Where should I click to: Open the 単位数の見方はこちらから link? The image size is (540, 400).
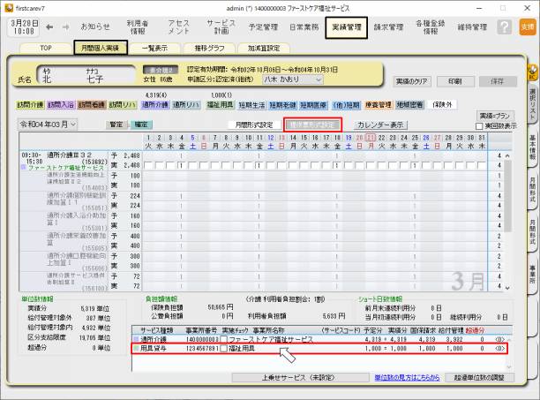tap(406, 377)
